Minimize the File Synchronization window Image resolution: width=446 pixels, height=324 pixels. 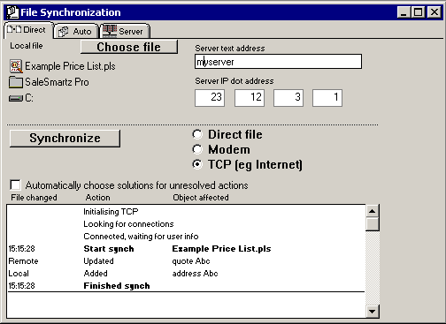point(404,12)
